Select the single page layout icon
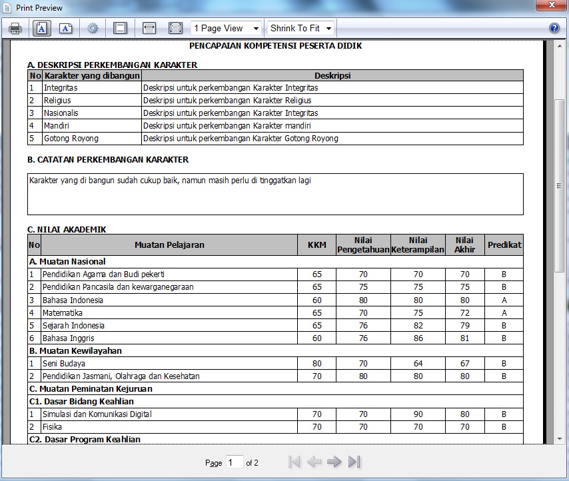This screenshot has width=569, height=481. coord(120,28)
